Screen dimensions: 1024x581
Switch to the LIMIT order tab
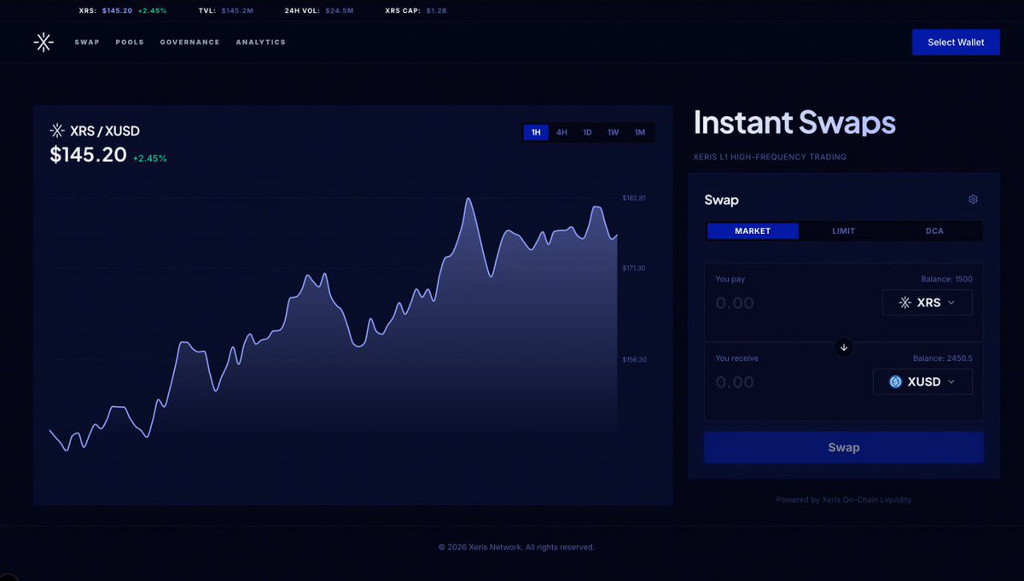[844, 230]
